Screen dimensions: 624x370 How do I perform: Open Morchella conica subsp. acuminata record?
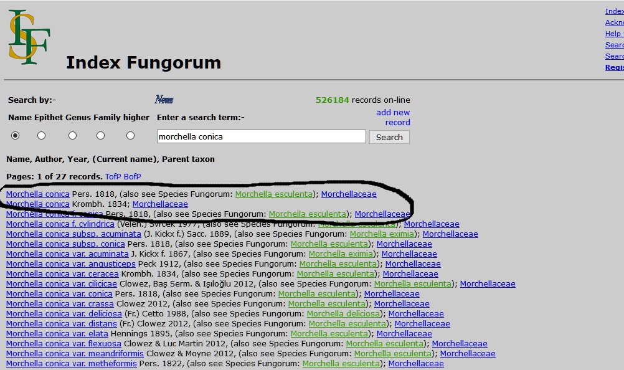[x=73, y=234]
